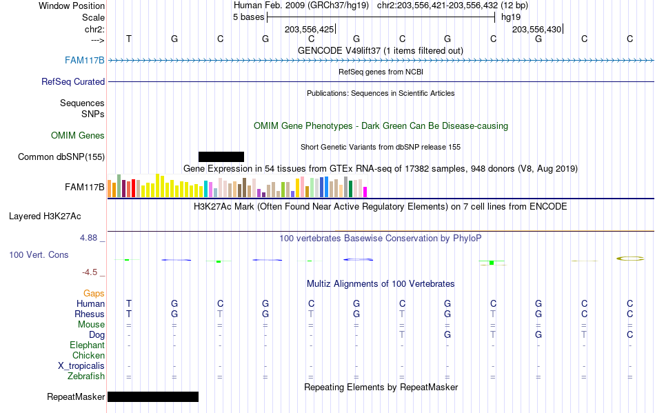Open the GTEx FAM117B expression bar chart
The image size is (655, 413).
coord(237,186)
